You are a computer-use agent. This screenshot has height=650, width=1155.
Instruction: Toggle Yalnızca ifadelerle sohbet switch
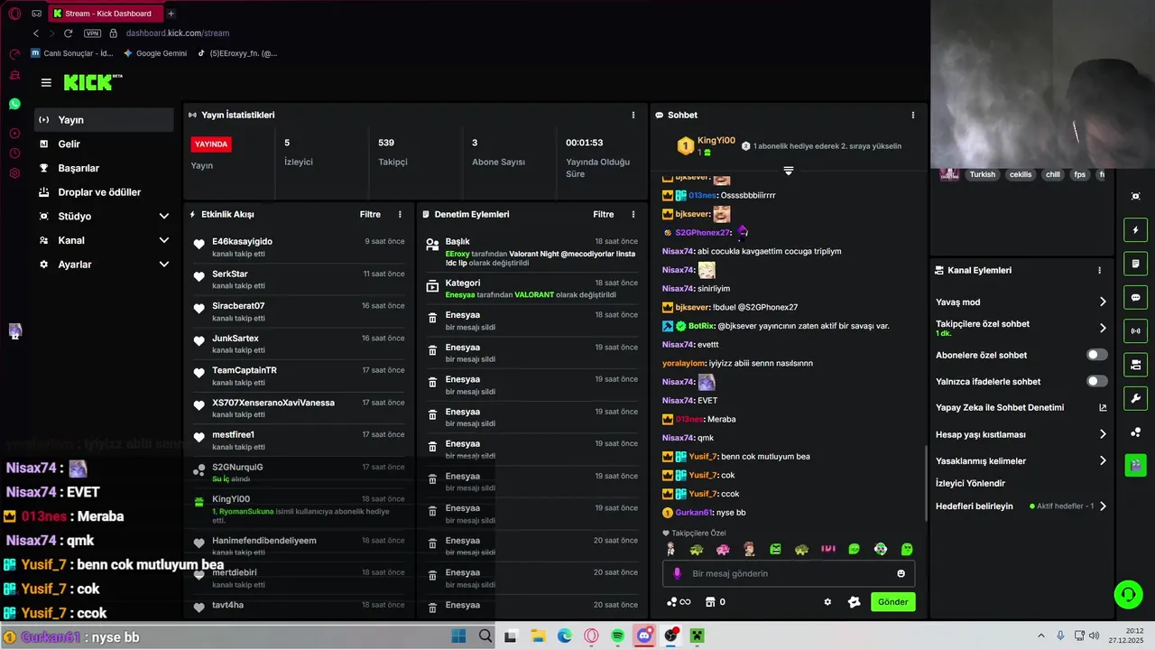tap(1096, 381)
